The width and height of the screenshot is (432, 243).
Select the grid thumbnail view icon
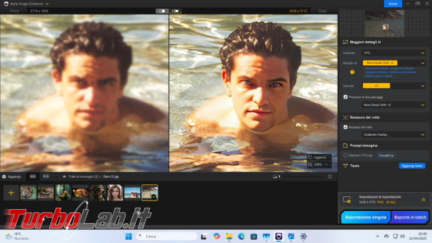tap(33, 176)
